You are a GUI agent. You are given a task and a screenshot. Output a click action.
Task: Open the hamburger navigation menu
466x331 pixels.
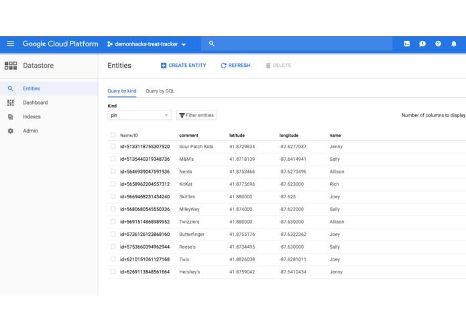coord(11,44)
